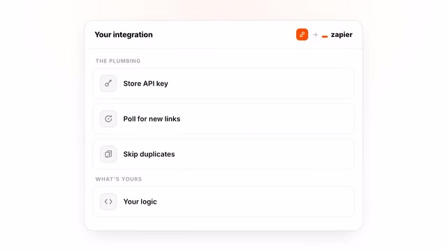Click the Your integration title
Screen dimensions: 447x251
(x=124, y=34)
